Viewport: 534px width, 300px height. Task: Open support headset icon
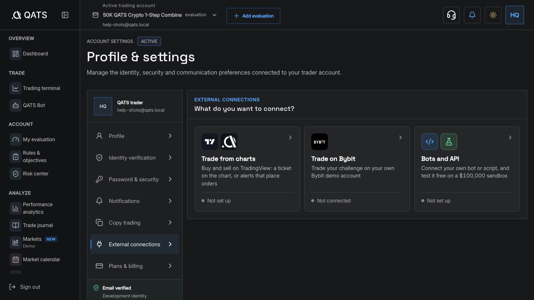click(x=451, y=15)
